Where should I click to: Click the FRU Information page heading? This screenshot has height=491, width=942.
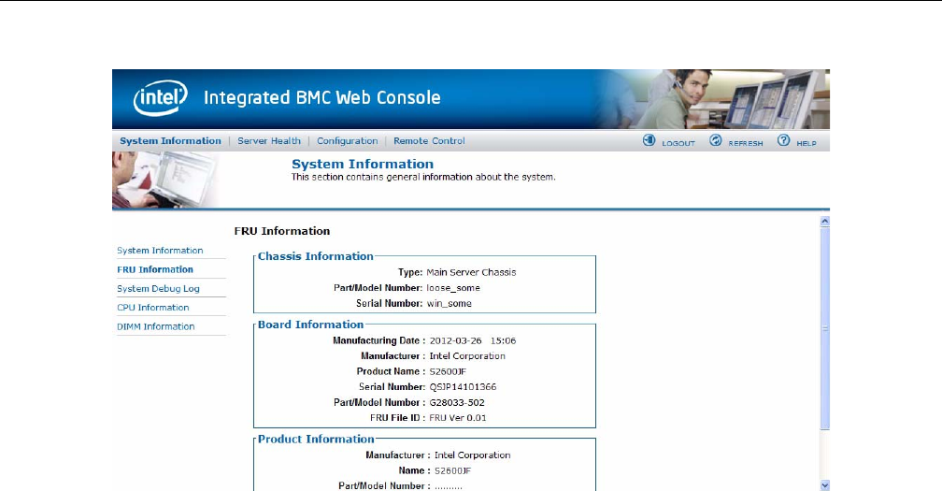(282, 231)
